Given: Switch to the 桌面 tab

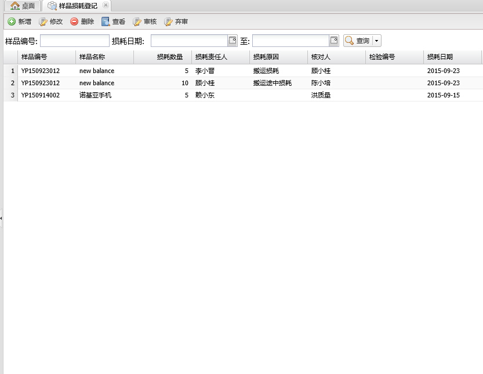Looking at the screenshot, I should [x=23, y=6].
